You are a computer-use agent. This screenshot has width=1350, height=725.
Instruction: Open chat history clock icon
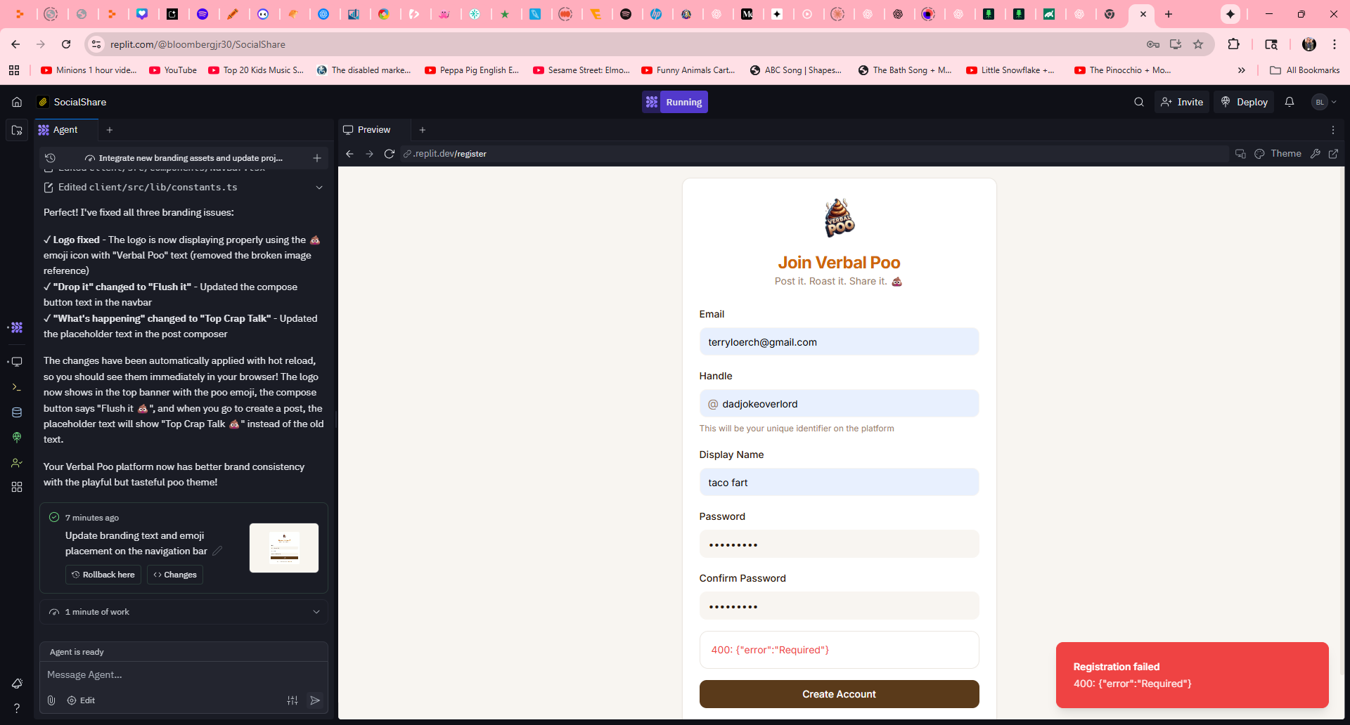tap(50, 158)
